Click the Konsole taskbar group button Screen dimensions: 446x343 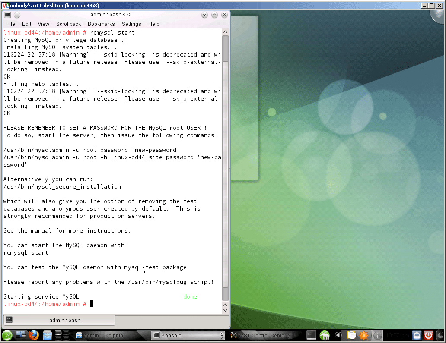[x=188, y=336]
